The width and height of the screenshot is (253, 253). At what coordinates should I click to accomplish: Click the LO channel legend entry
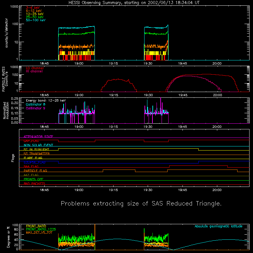(x=35, y=68)
